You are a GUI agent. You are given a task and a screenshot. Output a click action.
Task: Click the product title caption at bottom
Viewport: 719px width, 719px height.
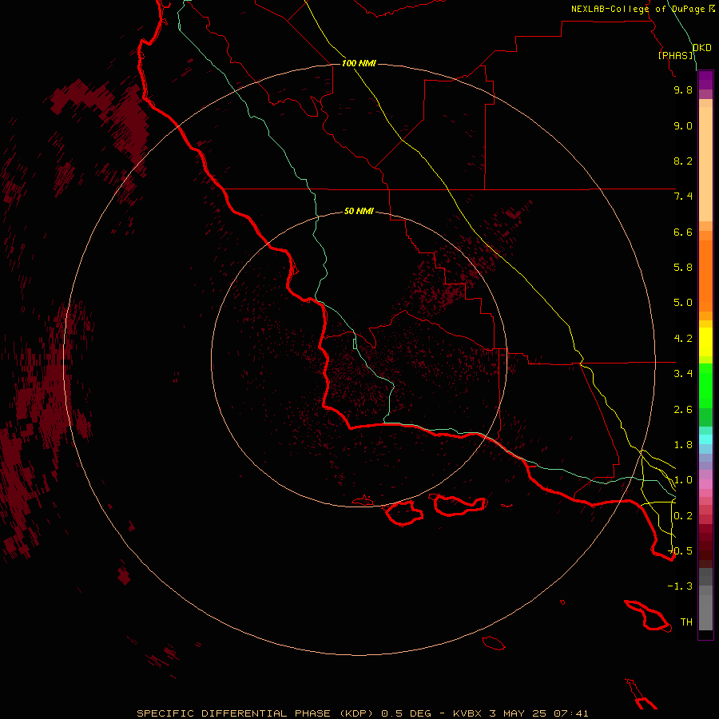[363, 713]
